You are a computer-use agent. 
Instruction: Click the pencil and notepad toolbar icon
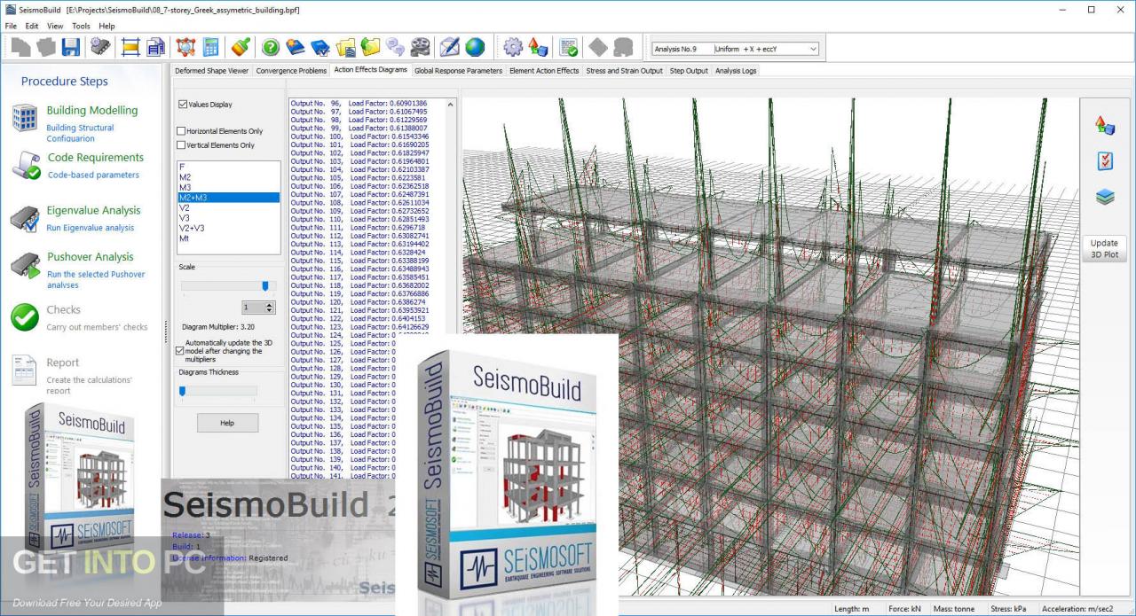(450, 47)
